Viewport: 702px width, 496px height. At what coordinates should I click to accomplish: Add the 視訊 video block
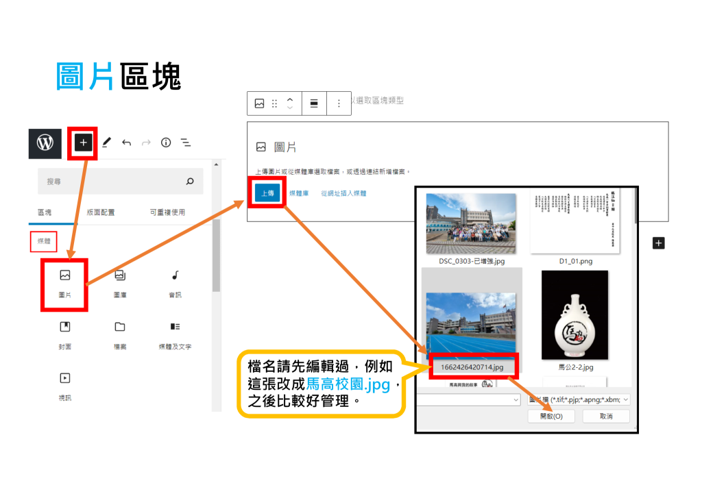tap(64, 385)
